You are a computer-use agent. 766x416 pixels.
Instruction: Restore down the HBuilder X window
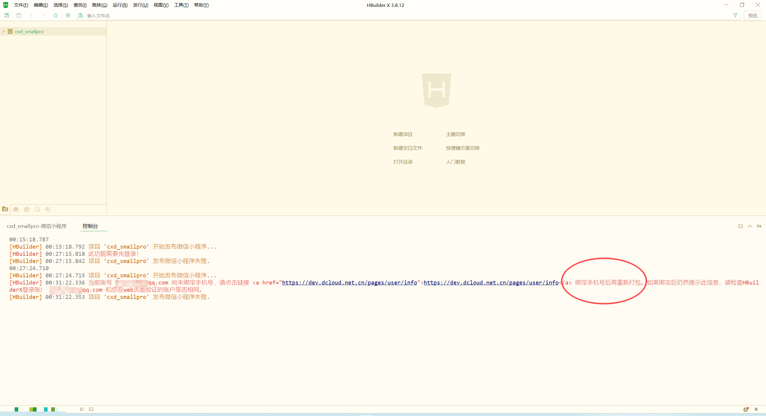tap(742, 5)
